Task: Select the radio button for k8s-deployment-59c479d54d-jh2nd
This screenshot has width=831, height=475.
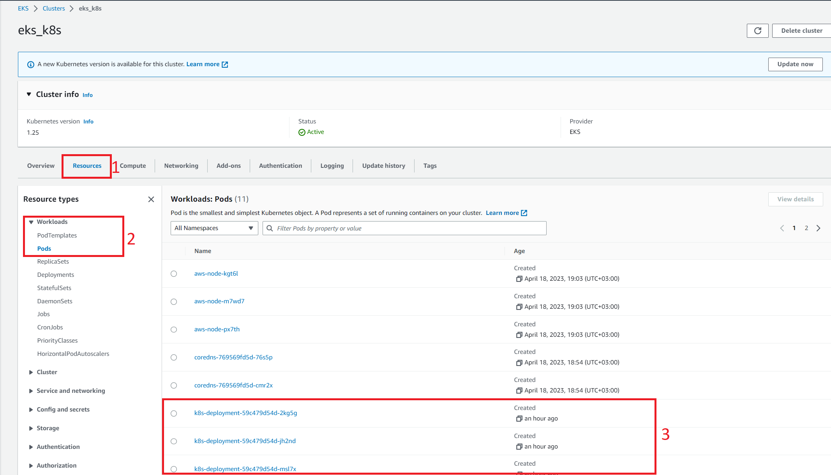Action: [x=174, y=441]
